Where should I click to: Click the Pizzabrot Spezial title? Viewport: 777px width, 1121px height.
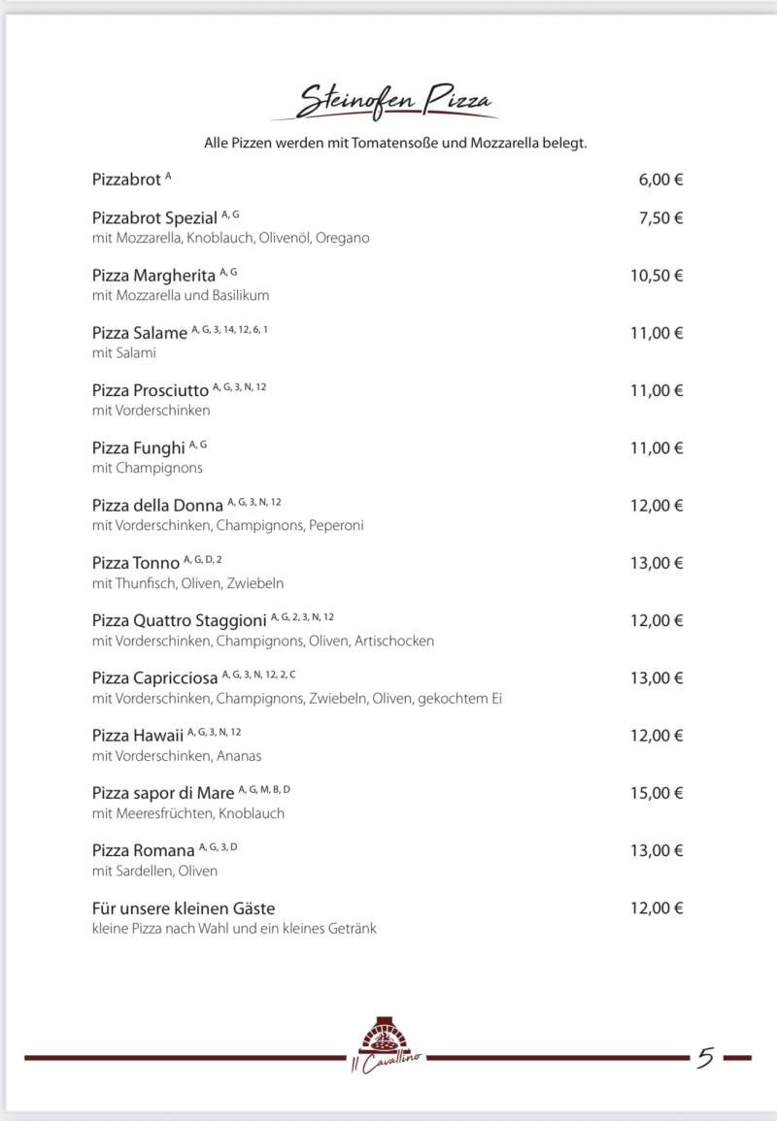pos(154,218)
